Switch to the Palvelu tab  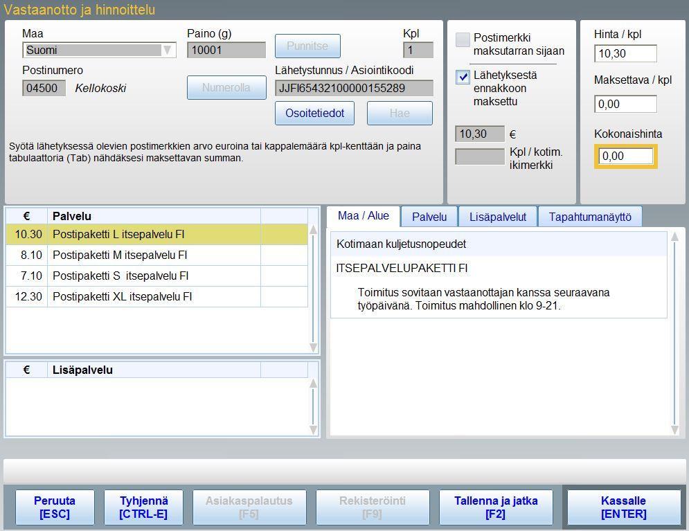(x=429, y=217)
